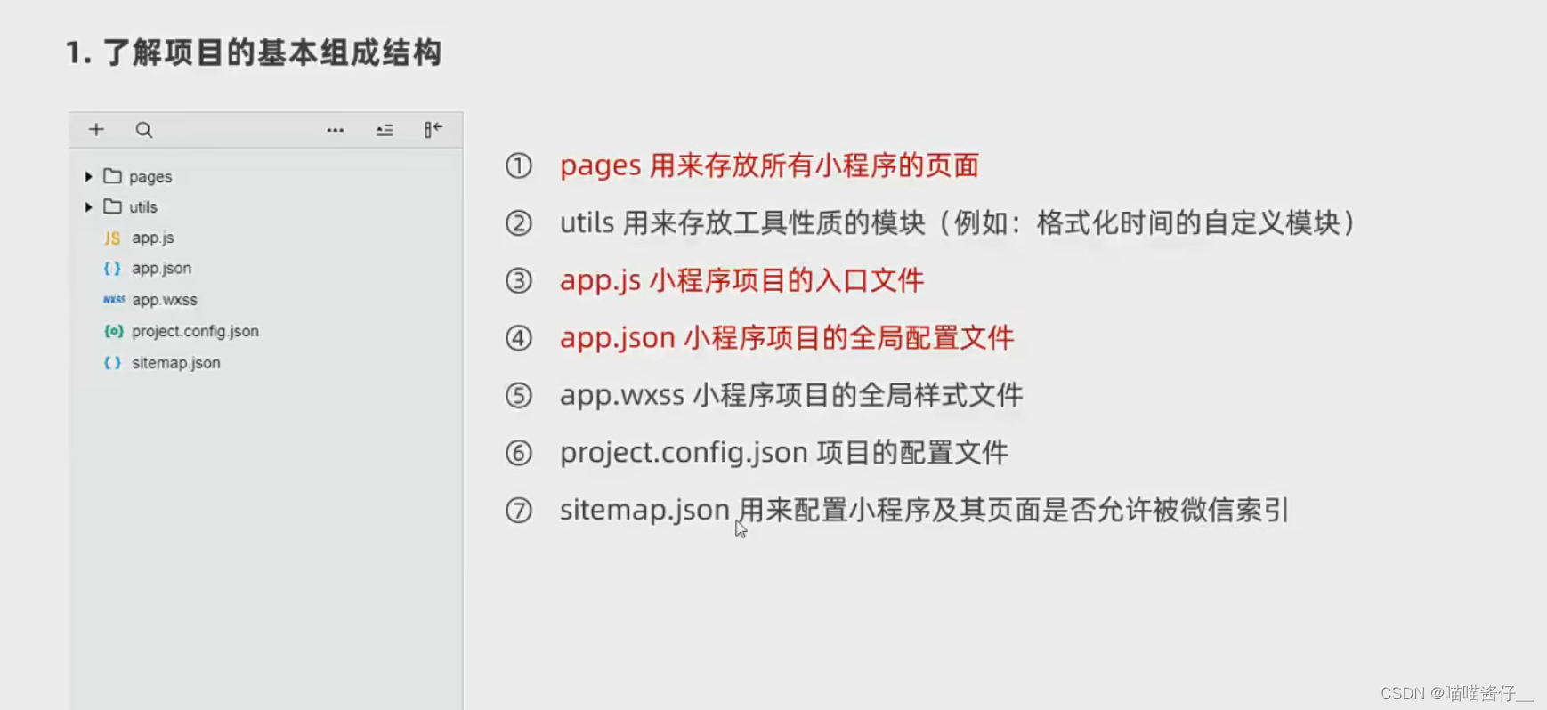Click the hide panel arrow icon

tap(433, 130)
